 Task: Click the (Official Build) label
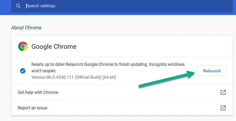click(88, 77)
